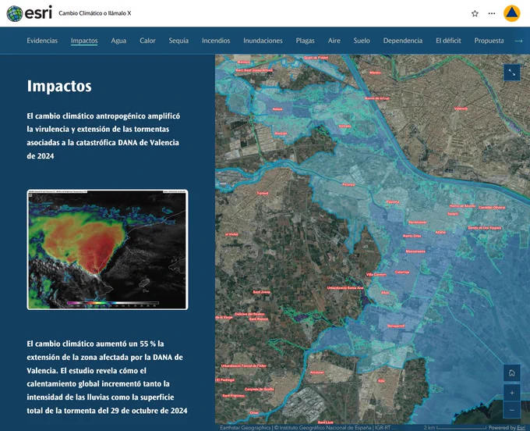Open the Dependencia section
The image size is (530, 431).
pyautogui.click(x=403, y=41)
